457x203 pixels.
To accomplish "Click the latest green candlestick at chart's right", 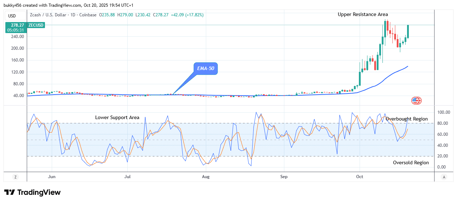I will point(408,32).
